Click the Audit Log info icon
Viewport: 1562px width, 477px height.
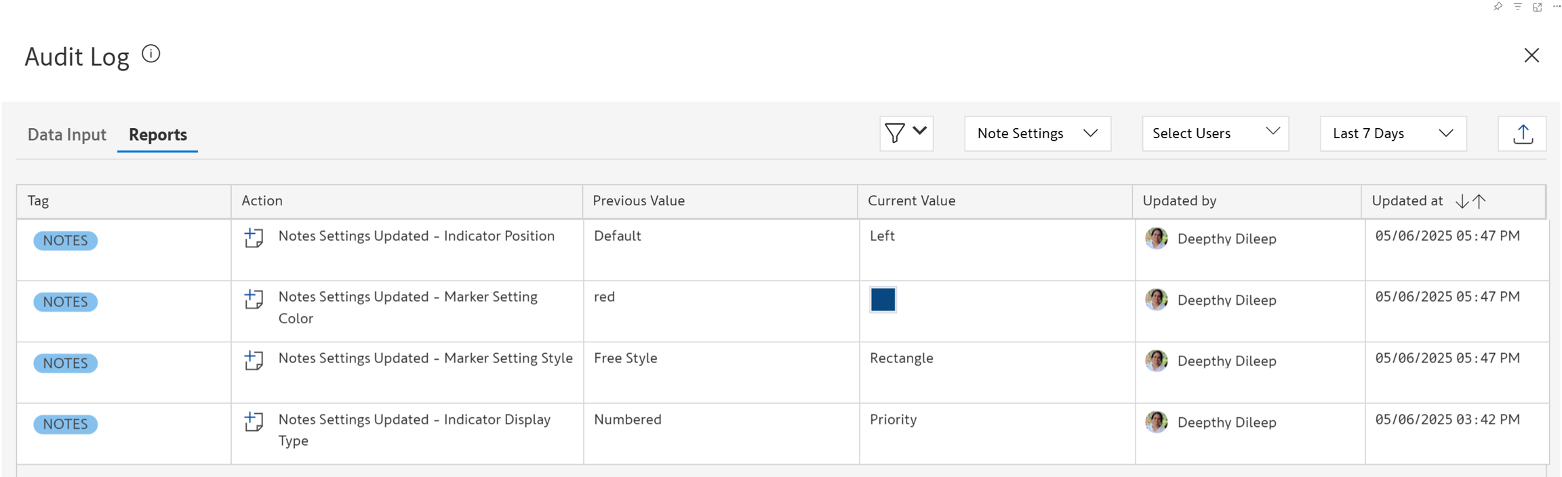pos(151,54)
